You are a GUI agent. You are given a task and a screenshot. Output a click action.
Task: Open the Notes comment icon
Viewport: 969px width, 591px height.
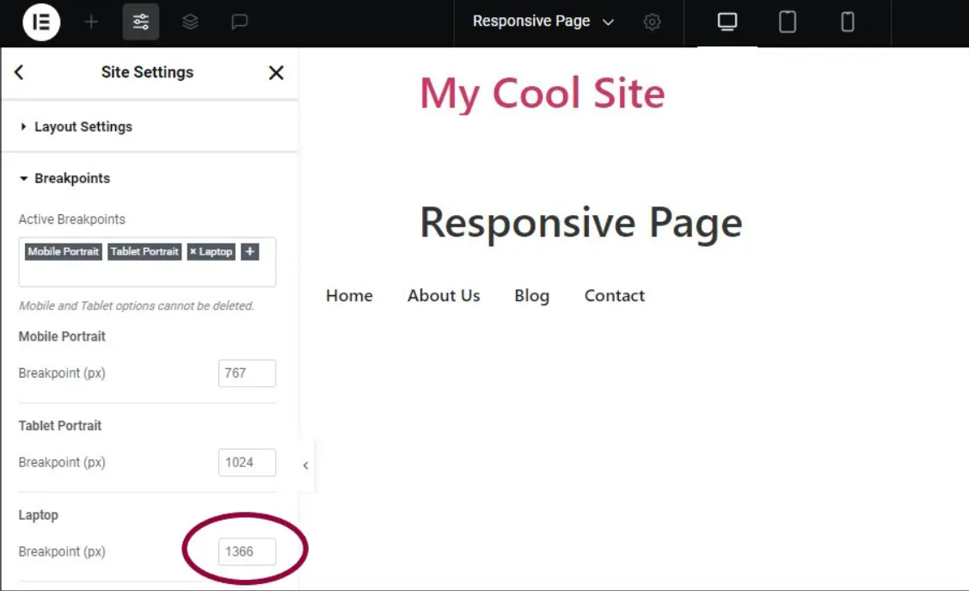point(240,22)
